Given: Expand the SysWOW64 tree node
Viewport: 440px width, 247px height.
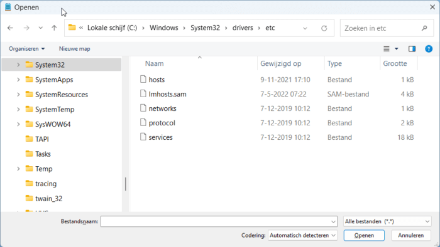Looking at the screenshot, I should [18, 124].
